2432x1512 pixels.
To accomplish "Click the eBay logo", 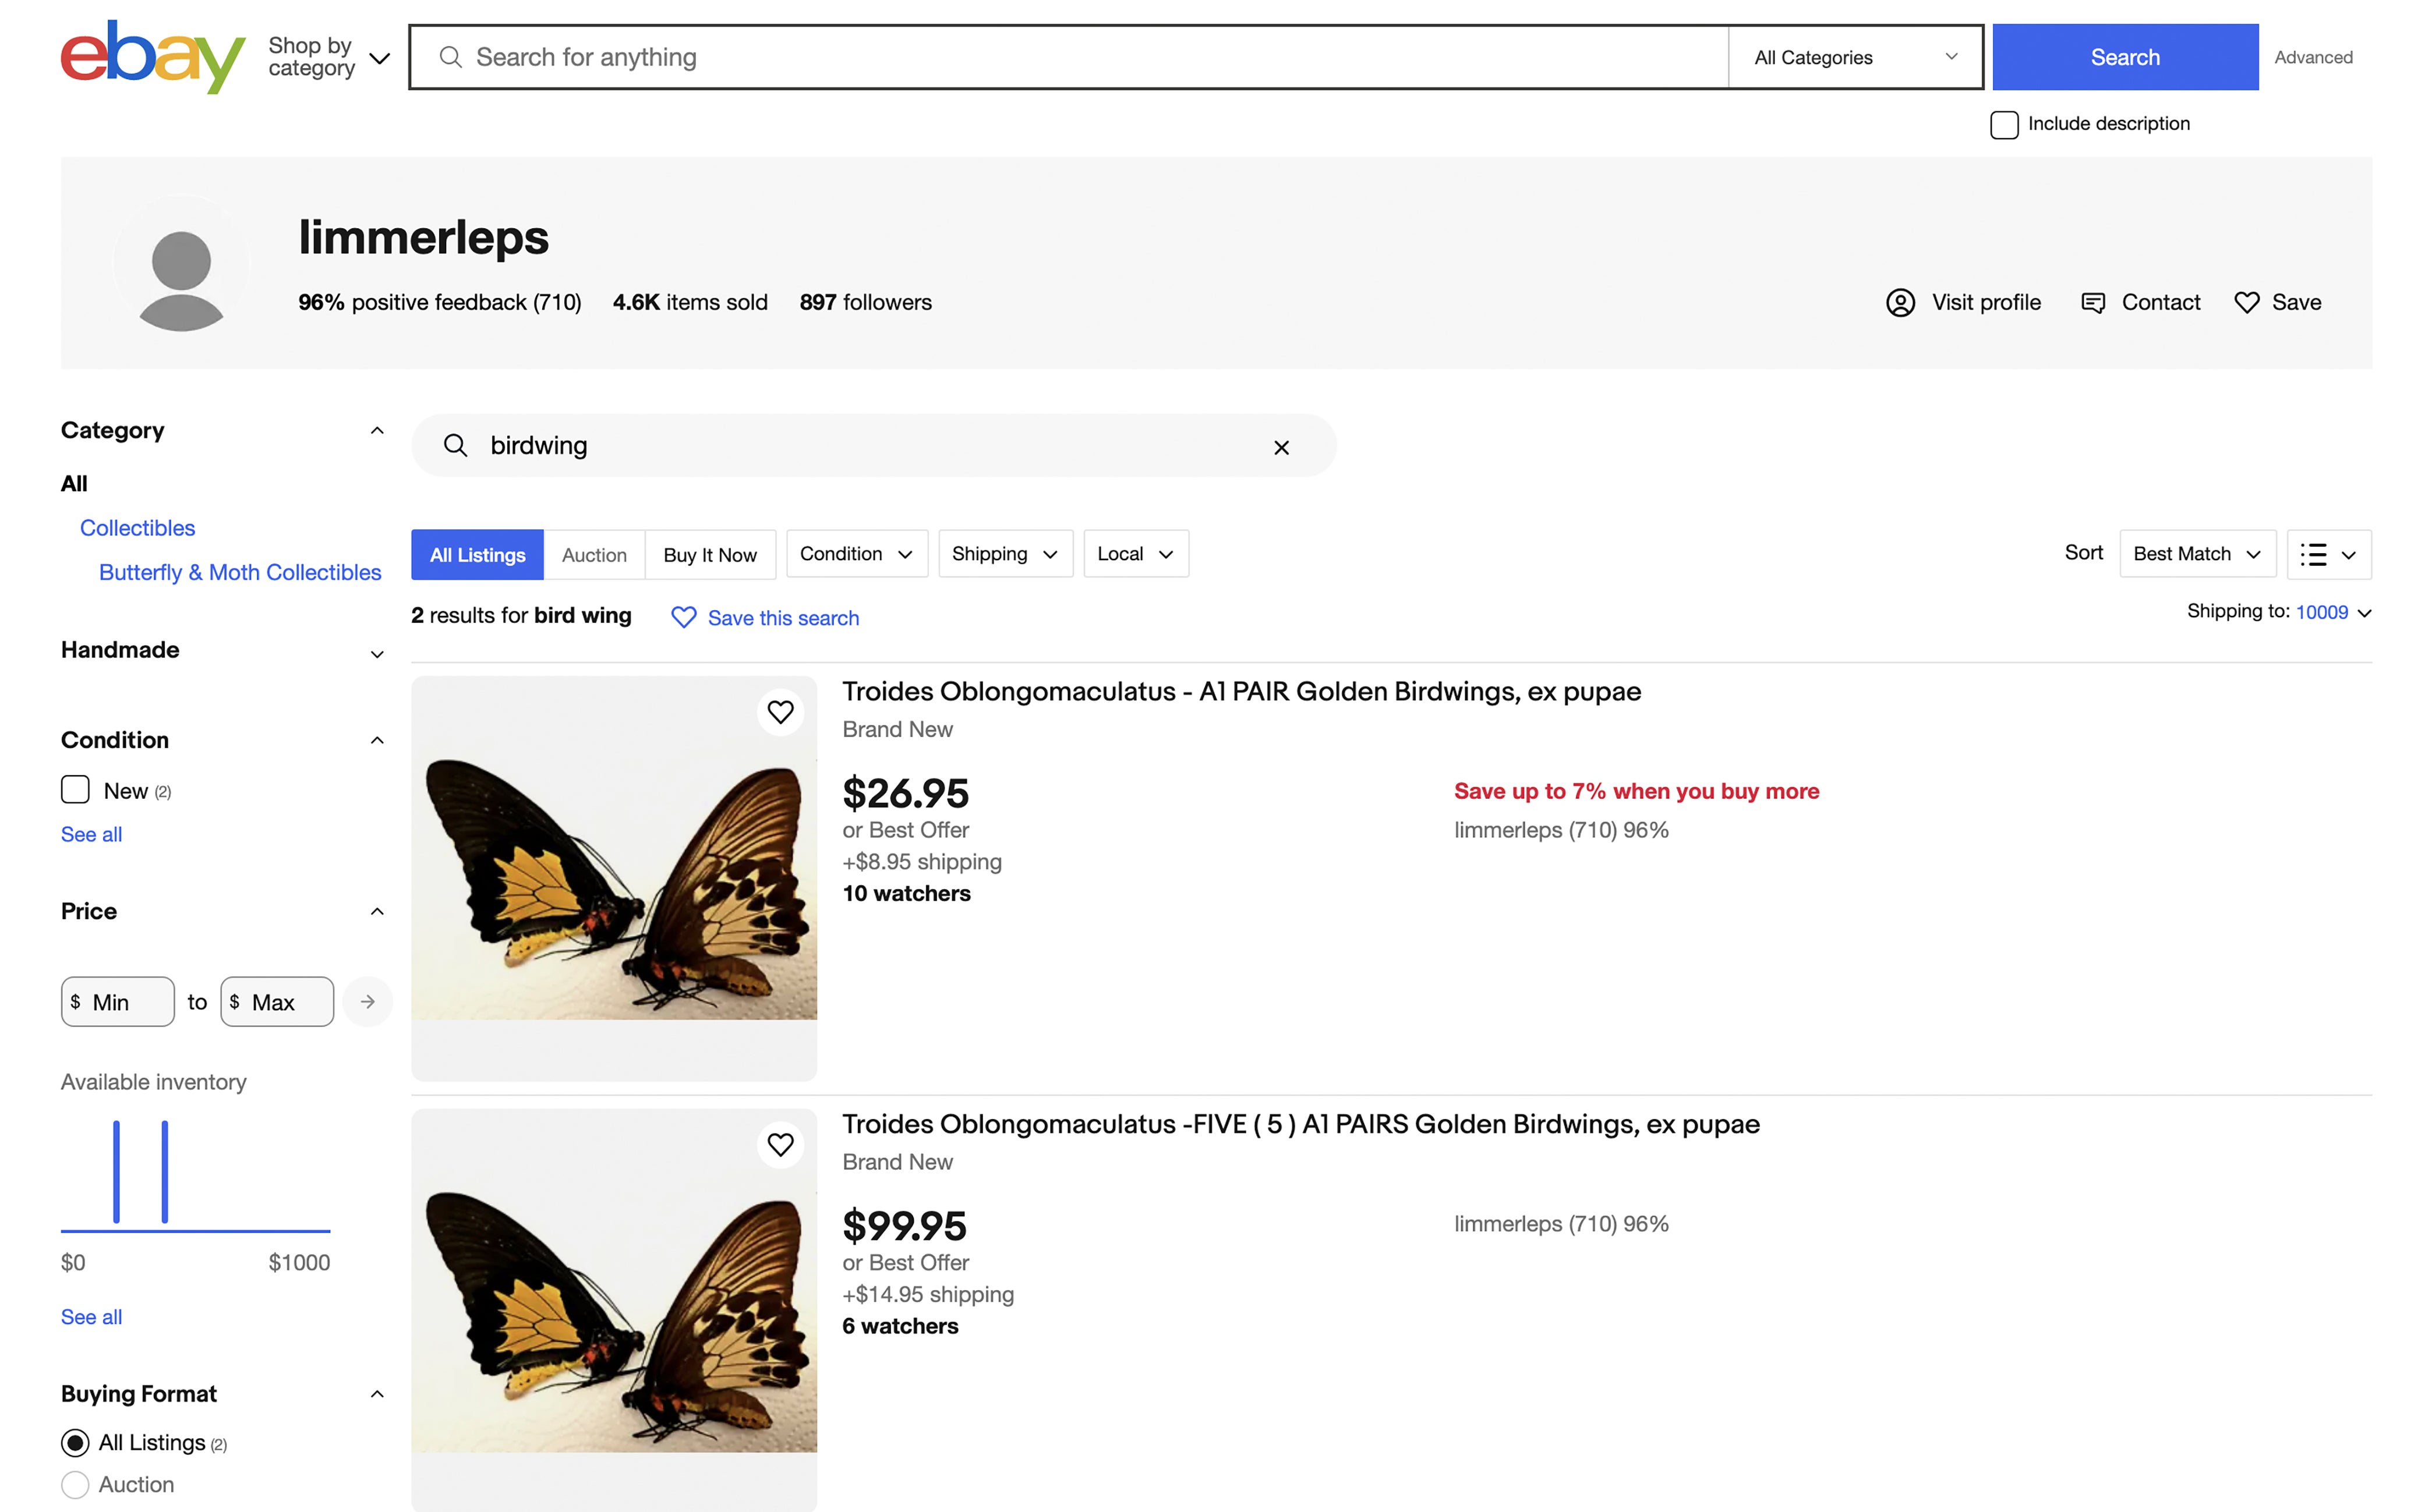I will tap(152, 57).
